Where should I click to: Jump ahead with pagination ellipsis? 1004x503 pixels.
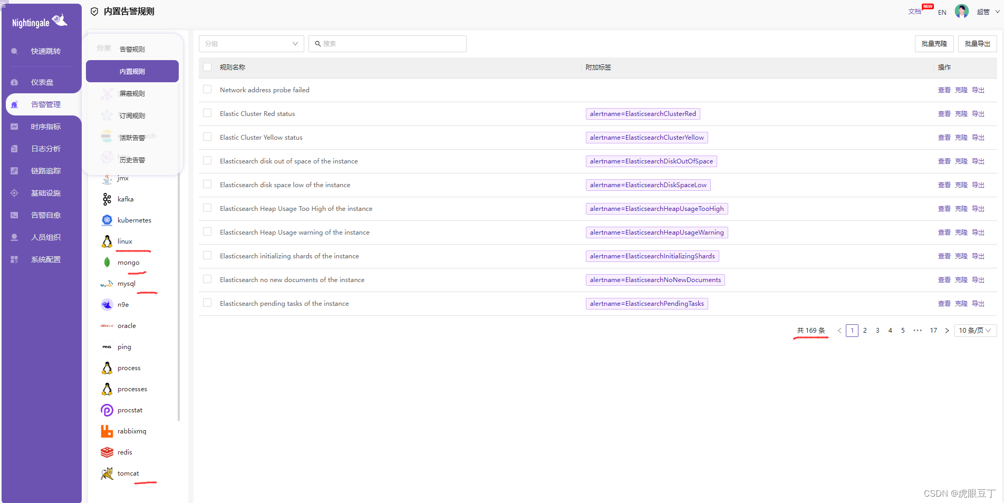click(918, 331)
